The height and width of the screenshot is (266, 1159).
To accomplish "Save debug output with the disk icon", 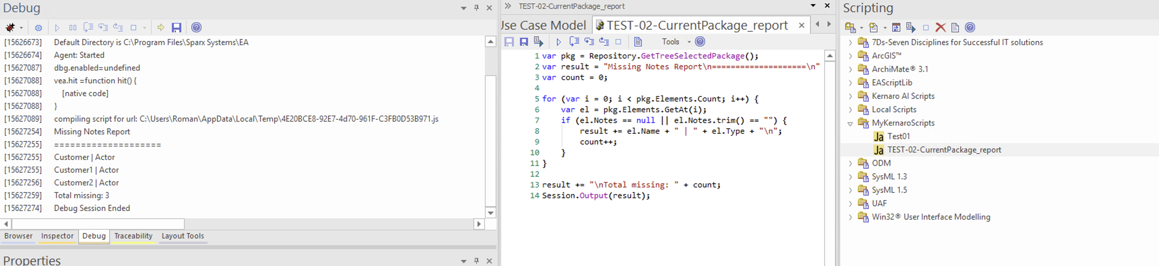I will coord(176,28).
